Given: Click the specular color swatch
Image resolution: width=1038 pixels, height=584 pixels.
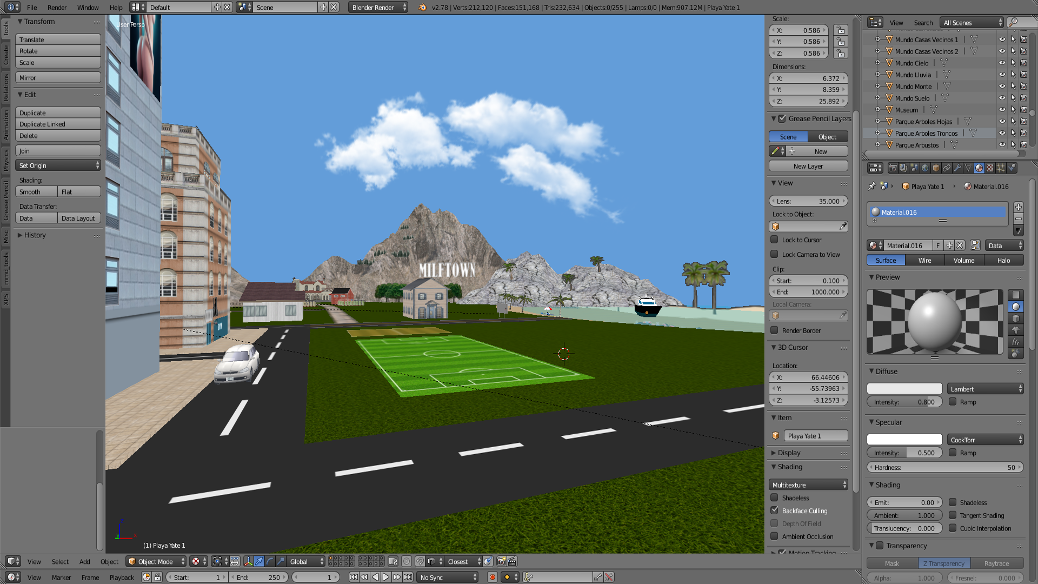Looking at the screenshot, I should (x=904, y=440).
